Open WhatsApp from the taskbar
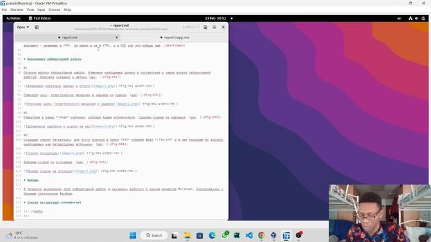The height and width of the screenshot is (242, 431). click(225, 235)
